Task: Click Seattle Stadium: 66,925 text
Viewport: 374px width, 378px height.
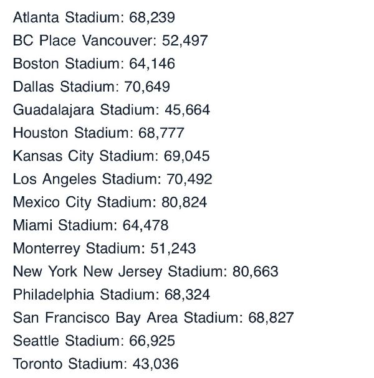Action: [x=94, y=341]
